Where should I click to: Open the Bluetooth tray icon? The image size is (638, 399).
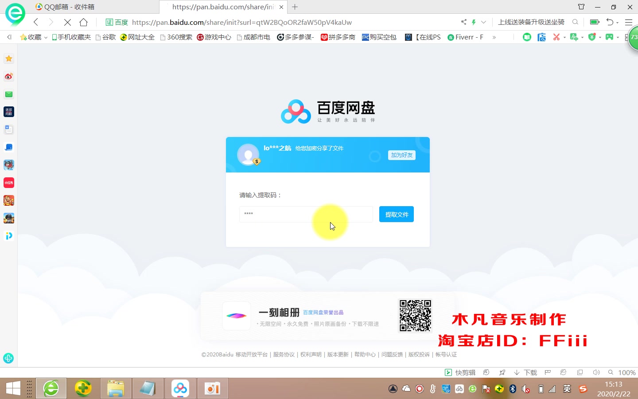(x=513, y=389)
